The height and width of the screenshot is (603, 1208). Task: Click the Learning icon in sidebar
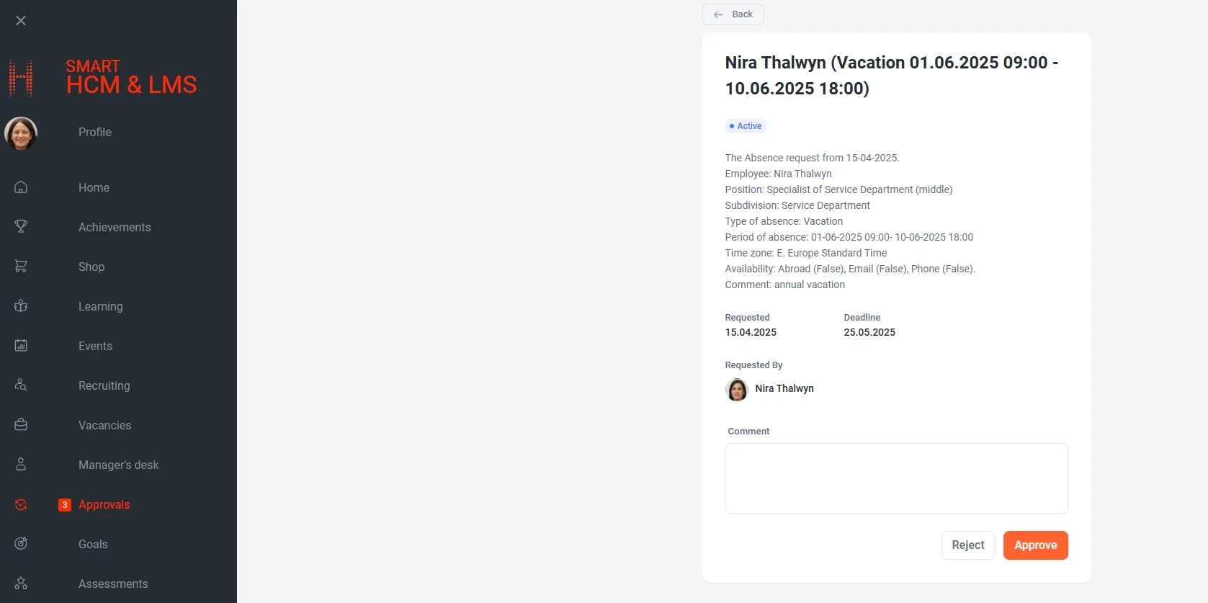pos(21,306)
